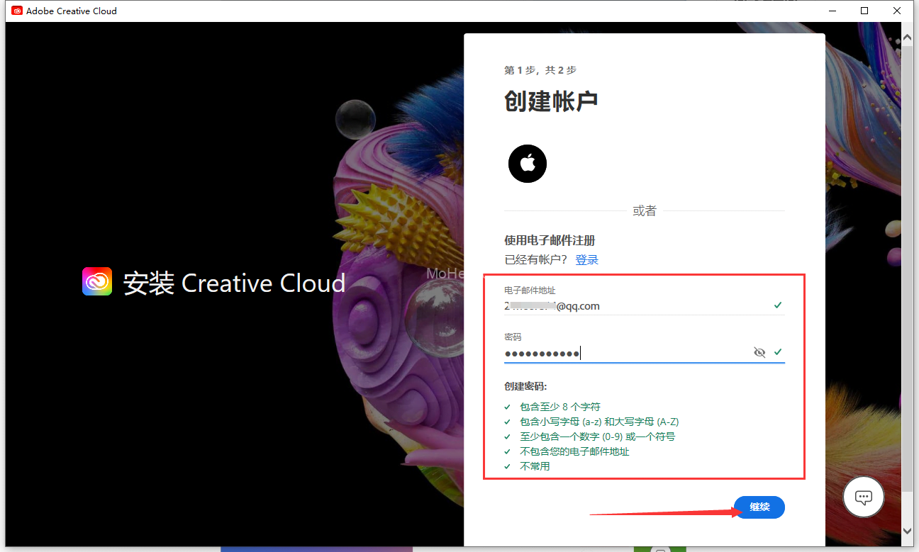Click the rainbow Creative Cloud logo
The height and width of the screenshot is (552, 919).
click(x=97, y=281)
